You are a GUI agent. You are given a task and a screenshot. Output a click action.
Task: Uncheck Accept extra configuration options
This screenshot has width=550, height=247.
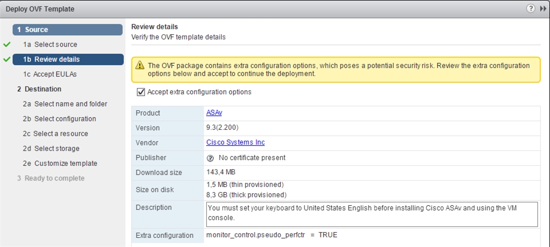[141, 92]
